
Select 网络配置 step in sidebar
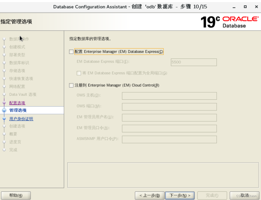[x=17, y=87]
